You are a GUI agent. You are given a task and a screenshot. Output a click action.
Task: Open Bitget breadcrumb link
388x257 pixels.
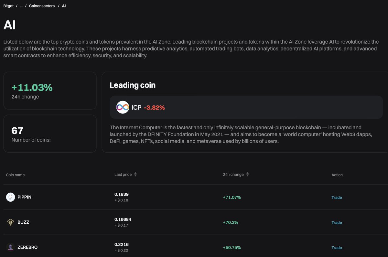click(x=9, y=6)
